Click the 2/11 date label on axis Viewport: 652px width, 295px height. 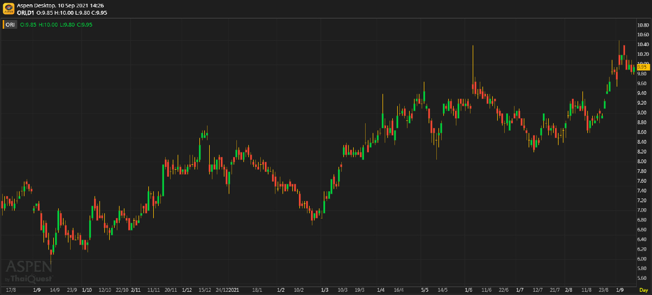click(x=136, y=290)
